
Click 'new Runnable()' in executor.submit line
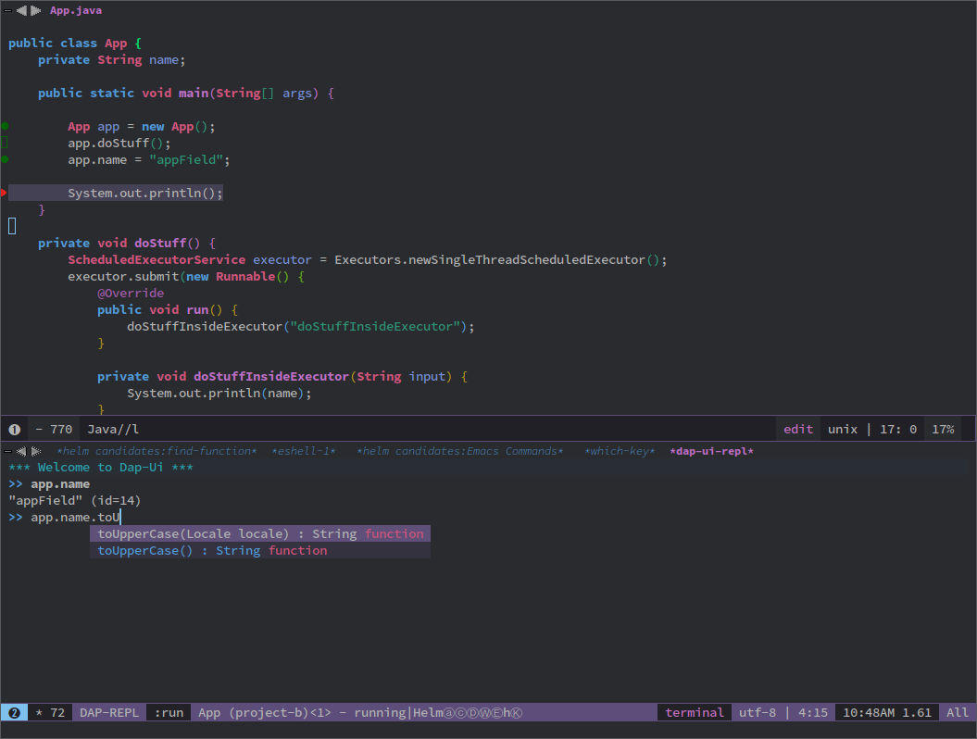tap(237, 276)
